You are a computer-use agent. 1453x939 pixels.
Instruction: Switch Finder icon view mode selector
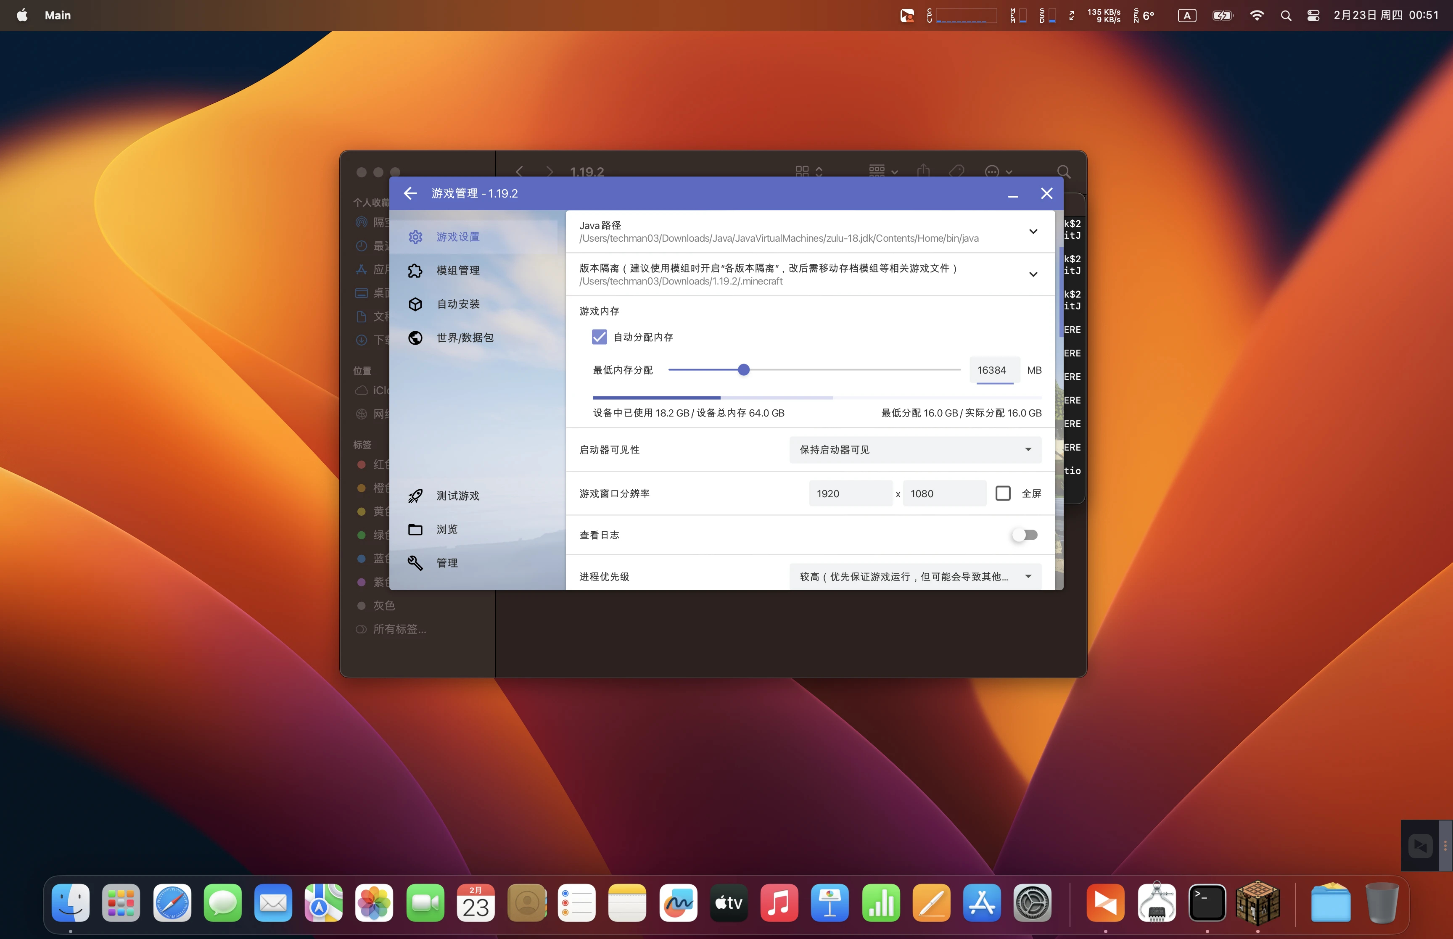click(x=809, y=171)
